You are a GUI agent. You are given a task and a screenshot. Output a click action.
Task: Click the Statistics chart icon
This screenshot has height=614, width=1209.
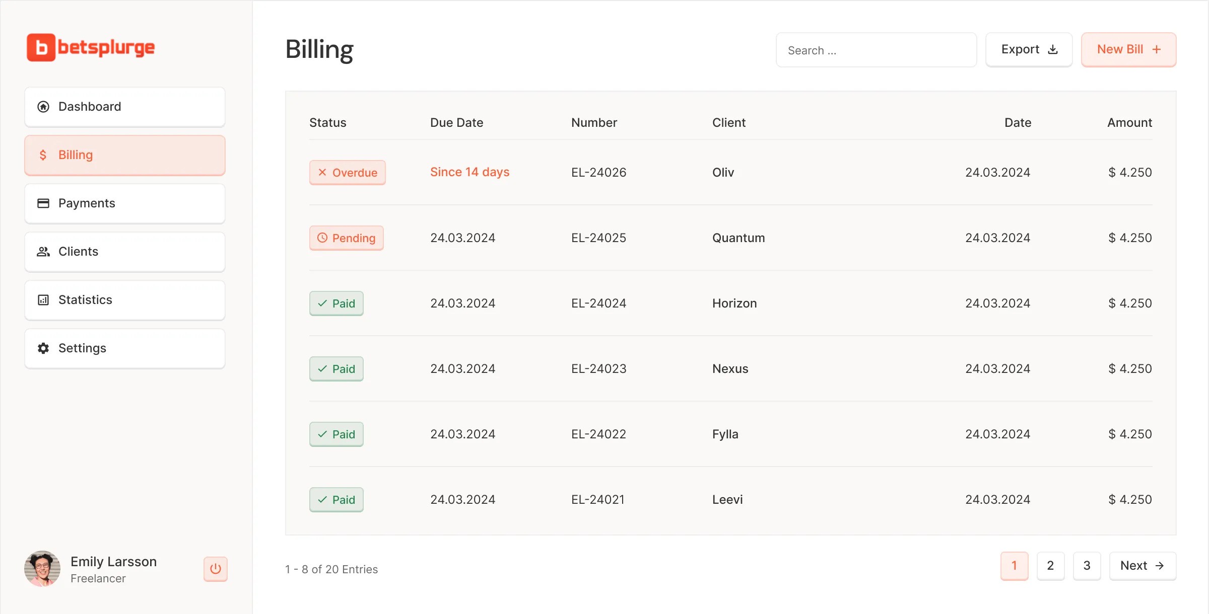(x=43, y=300)
